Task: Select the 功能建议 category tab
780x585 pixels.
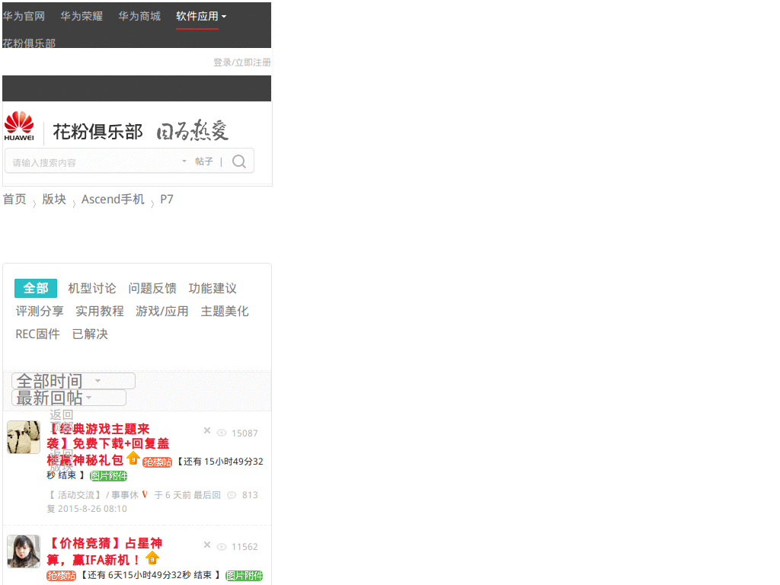Action: pyautogui.click(x=213, y=288)
